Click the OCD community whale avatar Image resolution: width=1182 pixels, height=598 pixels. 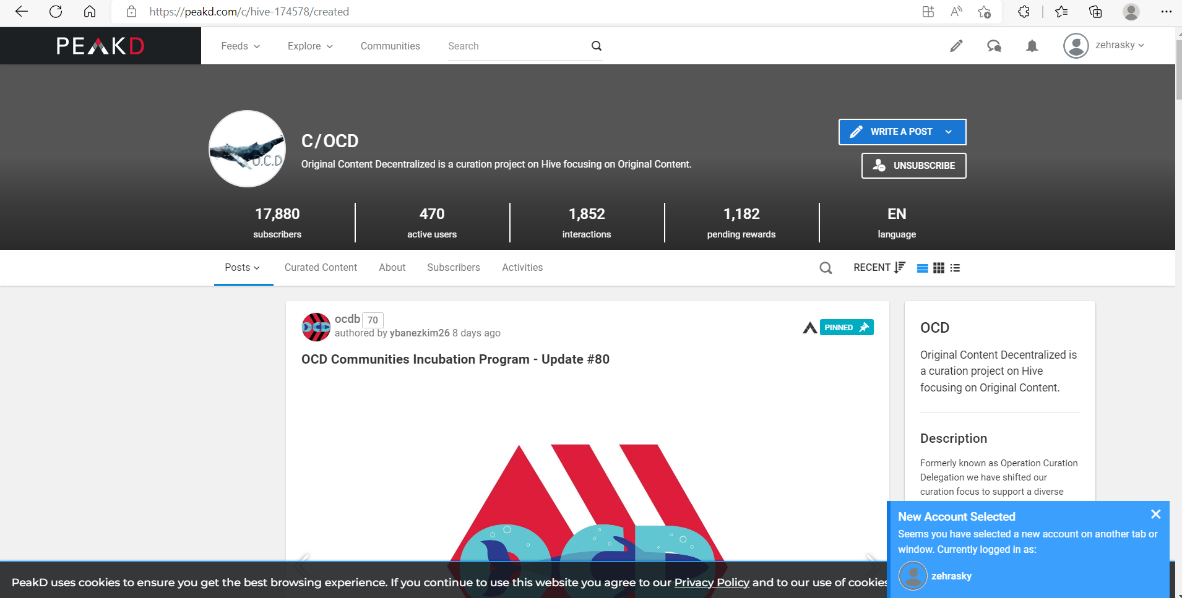tap(248, 149)
